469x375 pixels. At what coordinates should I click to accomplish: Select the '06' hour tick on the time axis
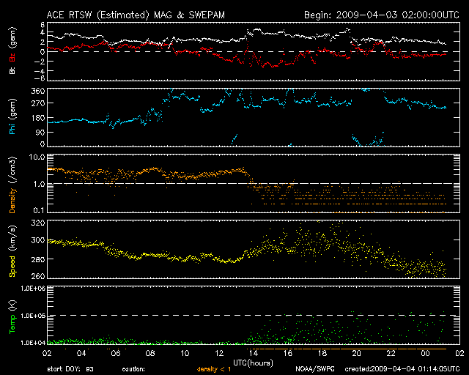pyautogui.click(x=116, y=354)
